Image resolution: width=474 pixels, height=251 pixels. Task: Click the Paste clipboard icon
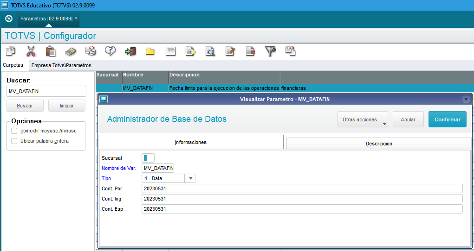click(51, 51)
